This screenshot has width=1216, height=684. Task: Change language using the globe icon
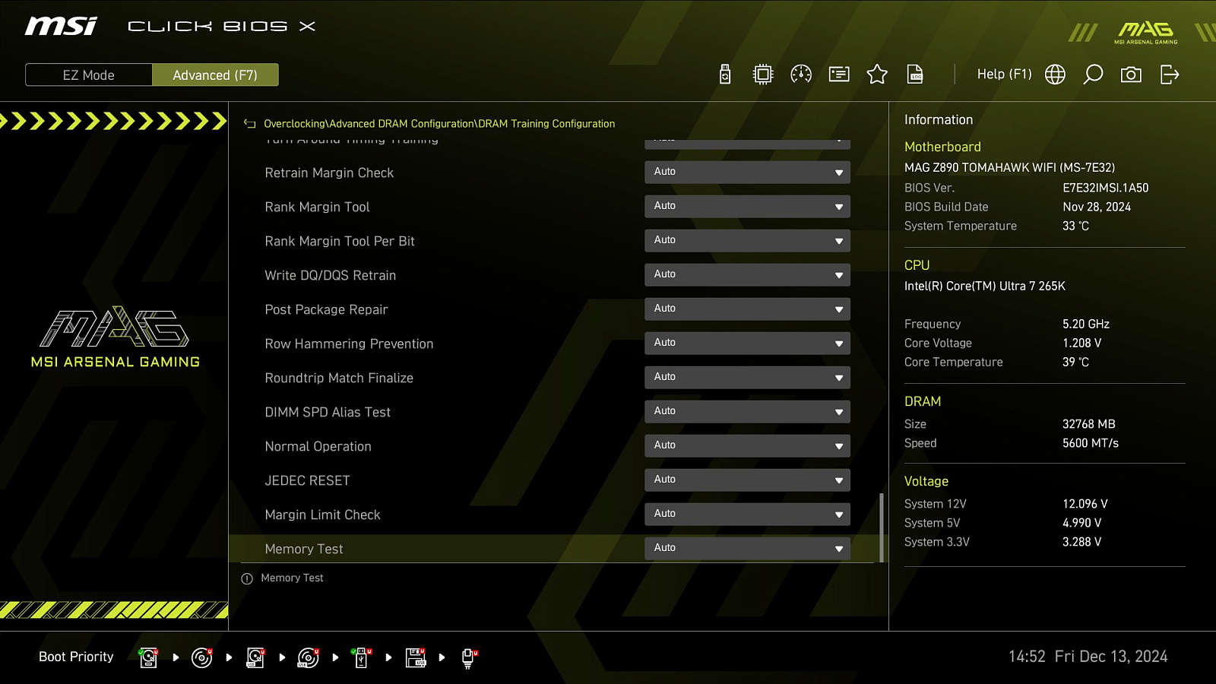pyautogui.click(x=1055, y=74)
